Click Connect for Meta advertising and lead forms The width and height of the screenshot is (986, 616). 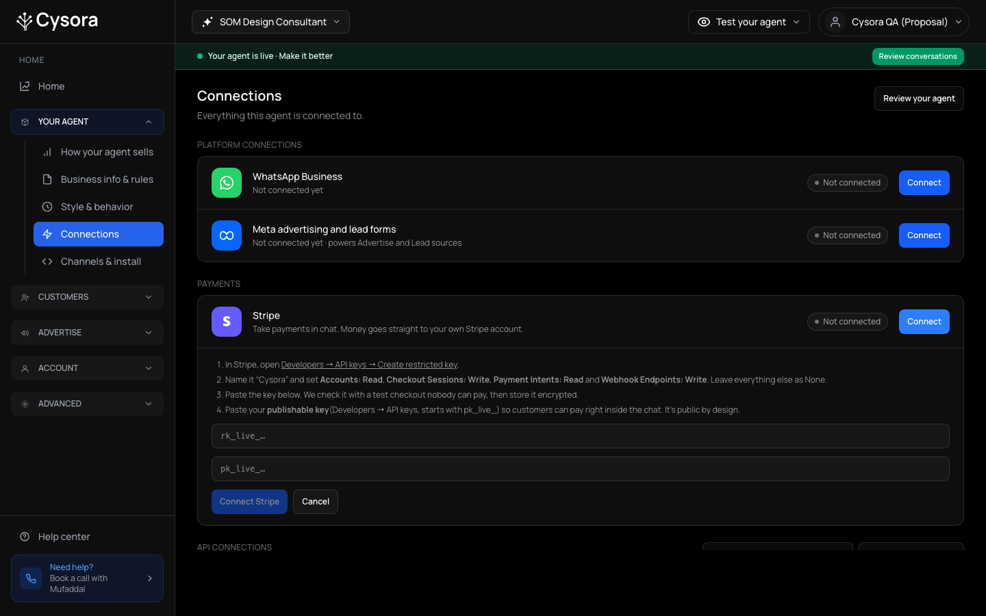924,235
